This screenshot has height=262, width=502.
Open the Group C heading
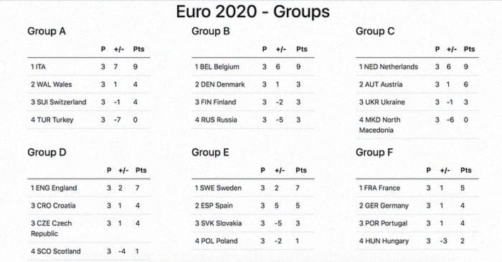(x=375, y=31)
